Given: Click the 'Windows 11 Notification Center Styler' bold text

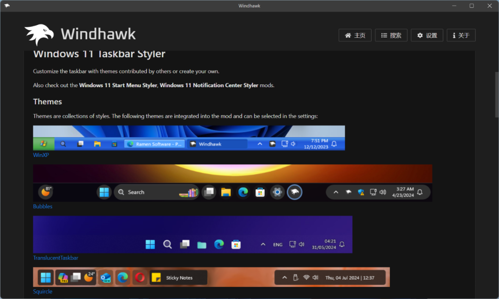Looking at the screenshot, I should [x=209, y=85].
